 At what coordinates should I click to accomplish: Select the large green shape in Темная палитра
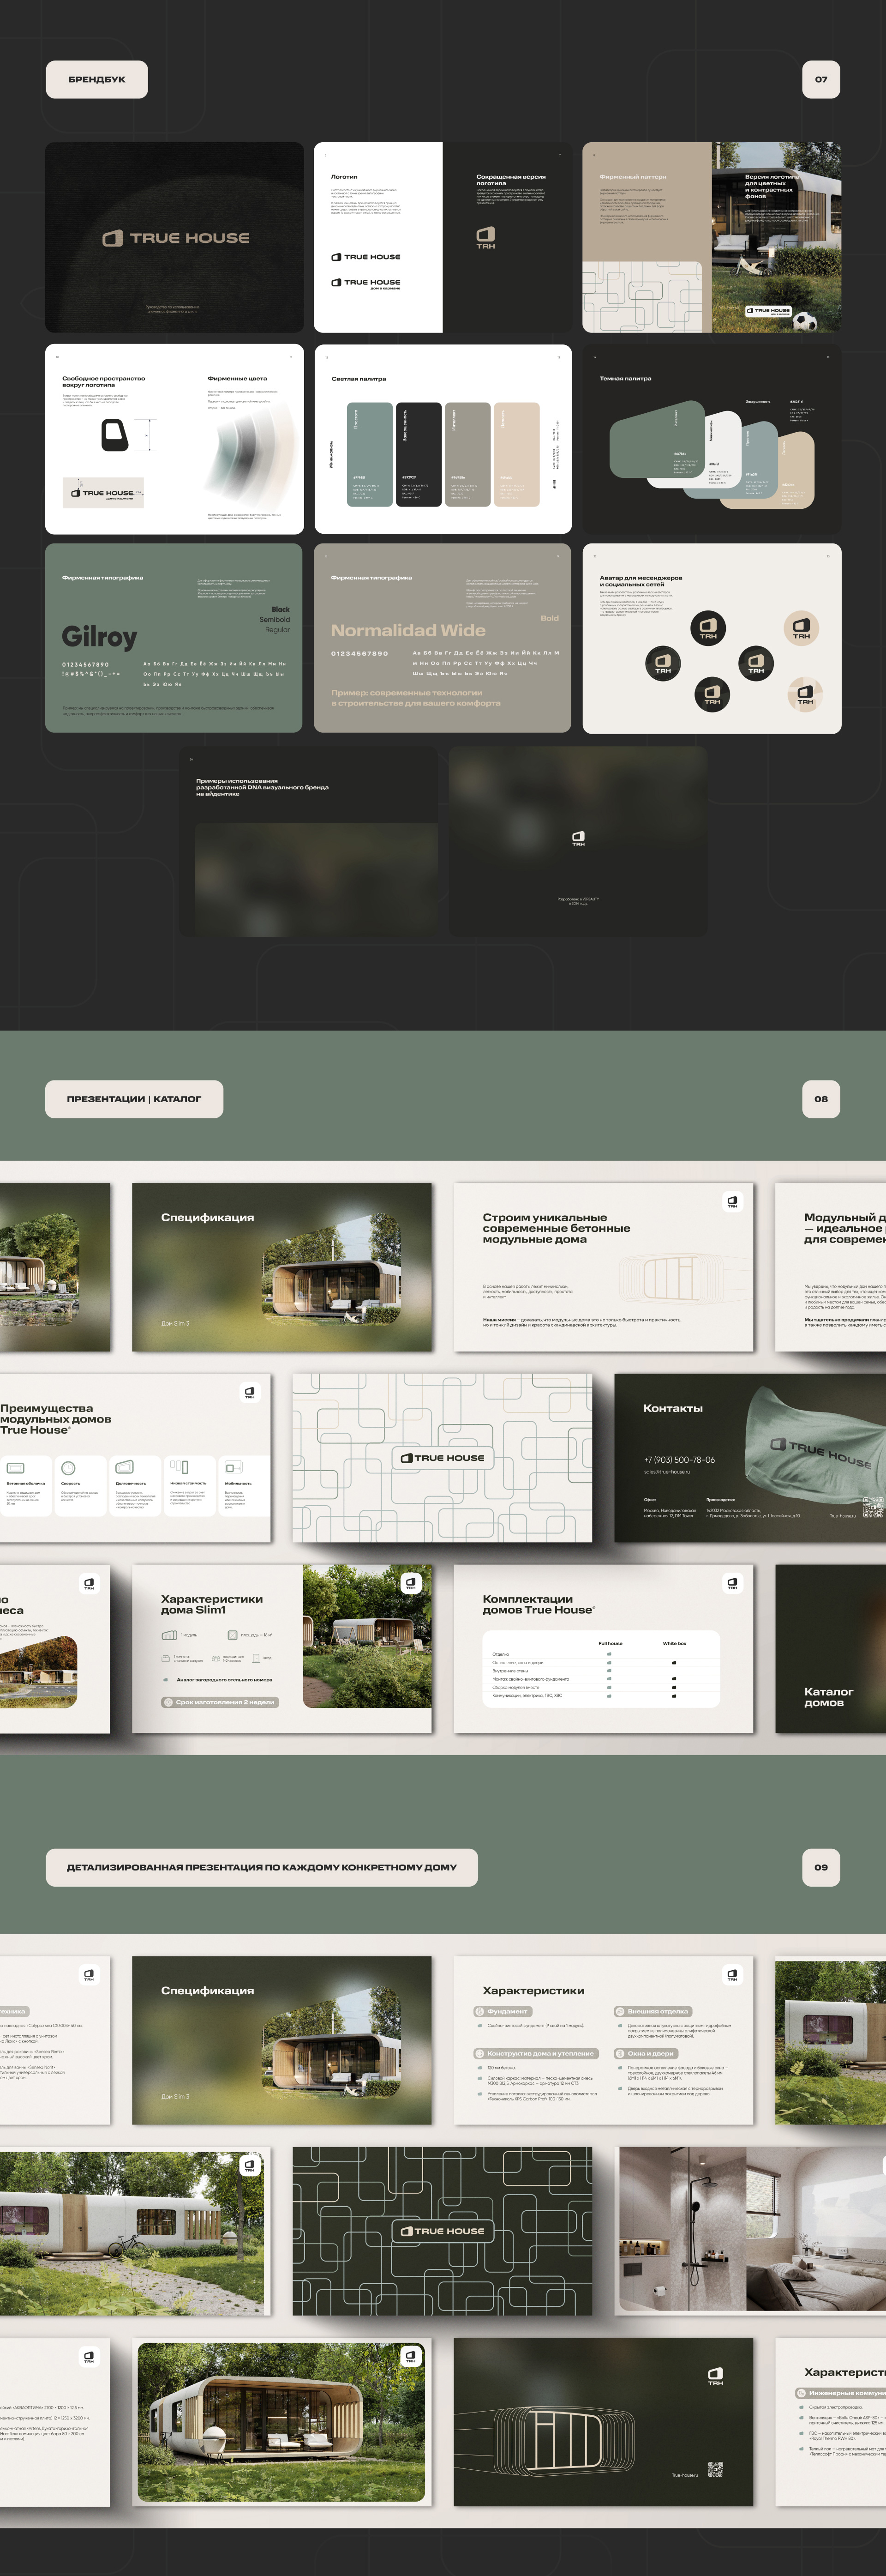658,440
